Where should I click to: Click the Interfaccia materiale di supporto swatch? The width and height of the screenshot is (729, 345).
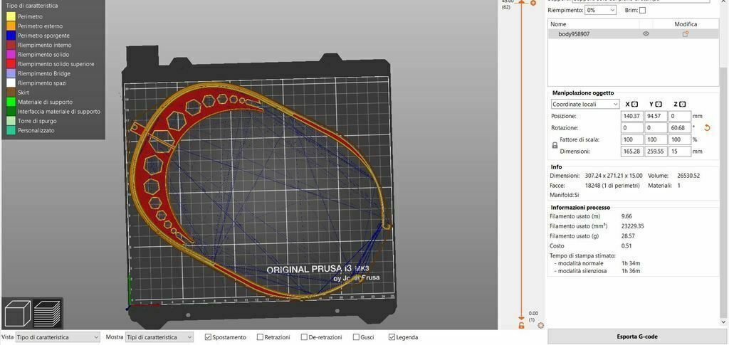click(x=11, y=112)
